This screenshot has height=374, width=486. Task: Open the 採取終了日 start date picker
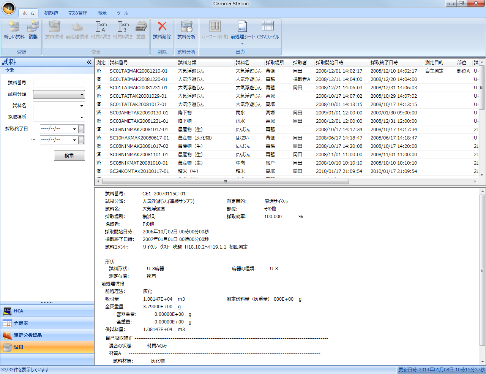pos(74,129)
